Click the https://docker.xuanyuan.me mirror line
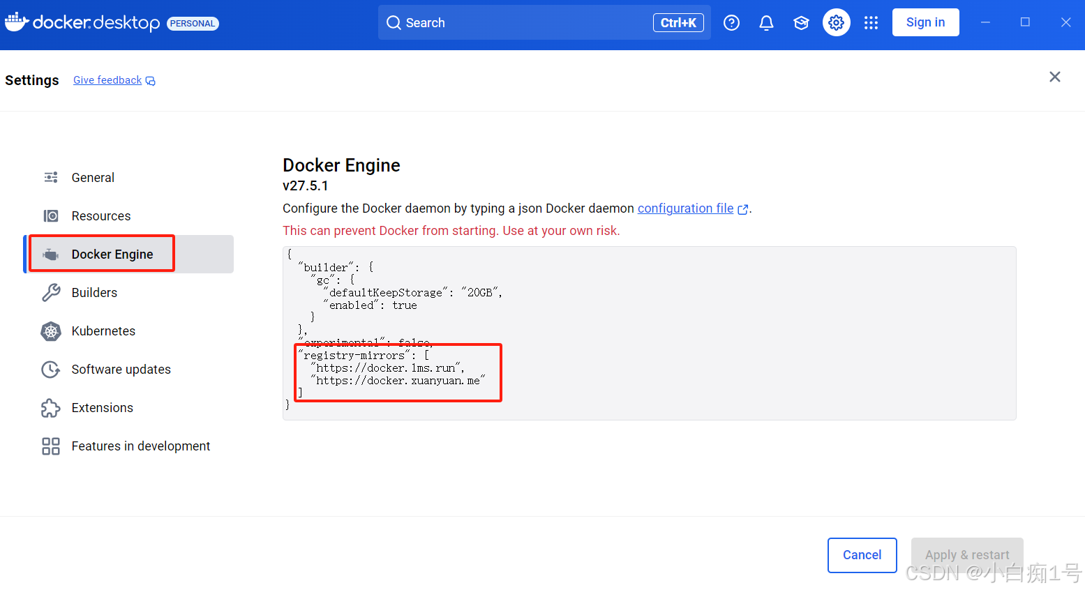 point(398,381)
